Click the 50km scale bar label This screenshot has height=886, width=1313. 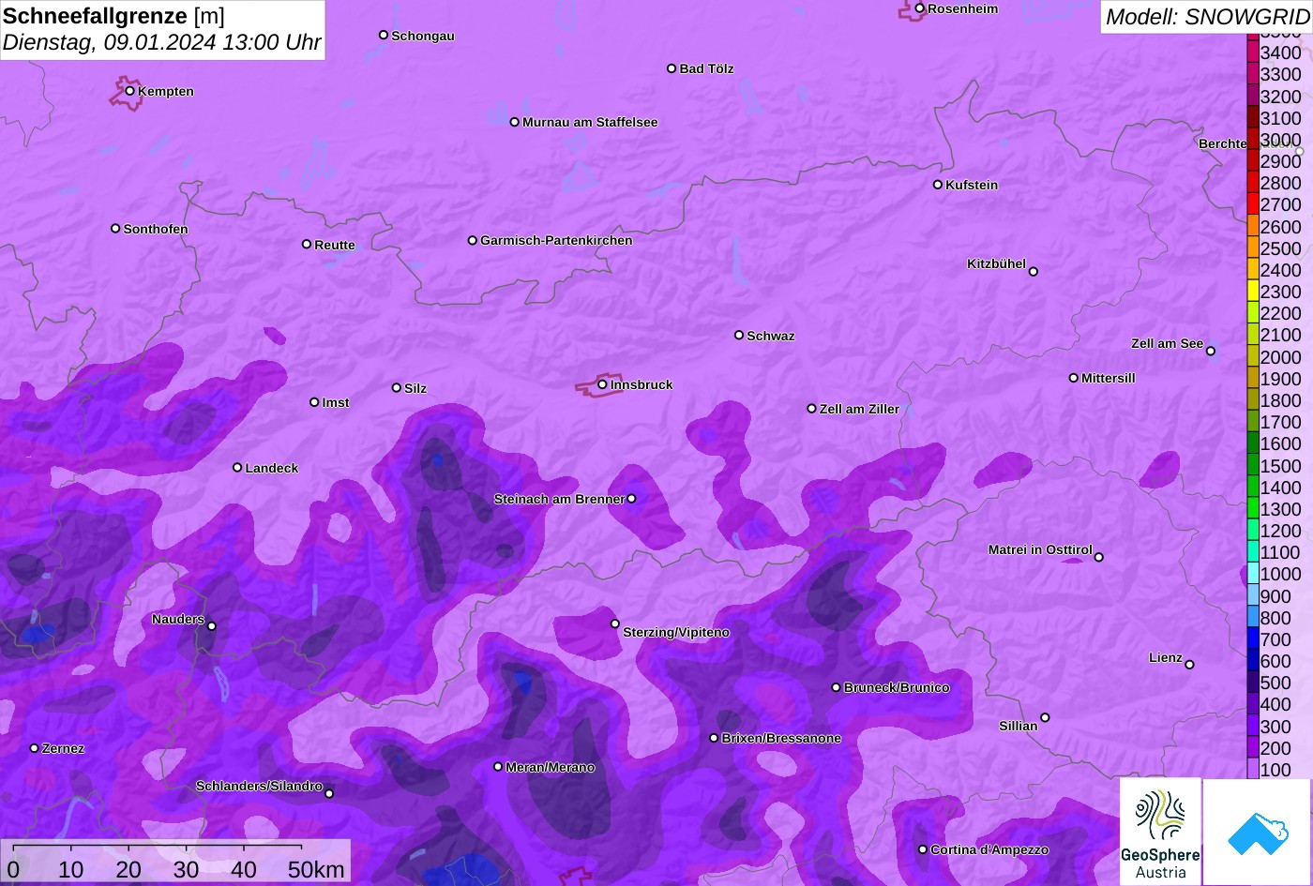(316, 869)
